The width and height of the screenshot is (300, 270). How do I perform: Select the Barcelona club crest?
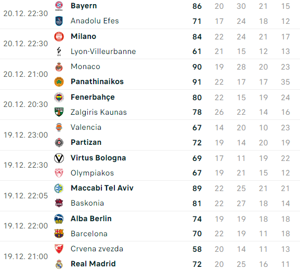(59, 234)
